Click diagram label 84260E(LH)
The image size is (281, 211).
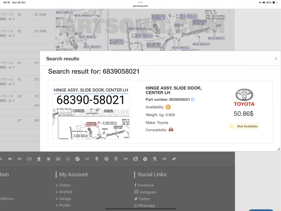[117, 43]
